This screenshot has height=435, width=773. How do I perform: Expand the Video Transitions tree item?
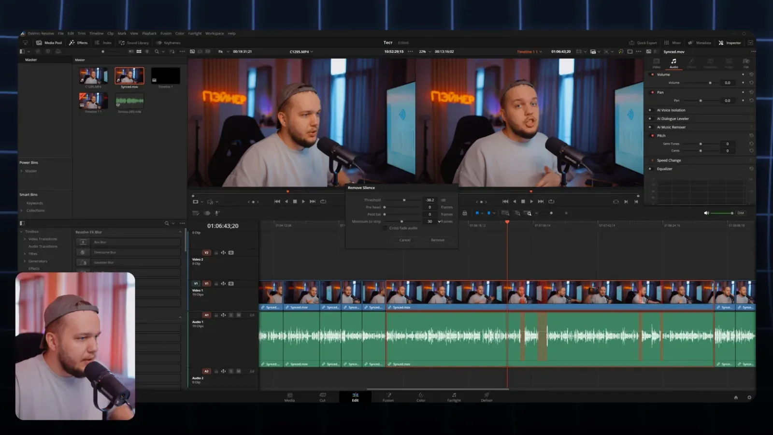pyautogui.click(x=25, y=239)
